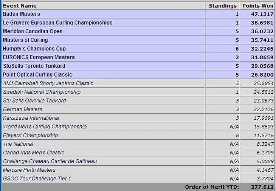276x191 pixels.
Task: Click the Event Name column header
Action: point(20,6)
